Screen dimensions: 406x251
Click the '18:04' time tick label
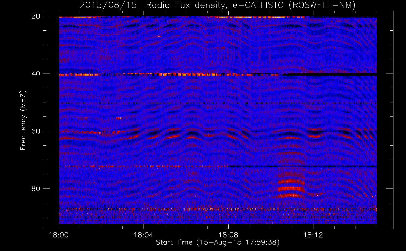144,235
